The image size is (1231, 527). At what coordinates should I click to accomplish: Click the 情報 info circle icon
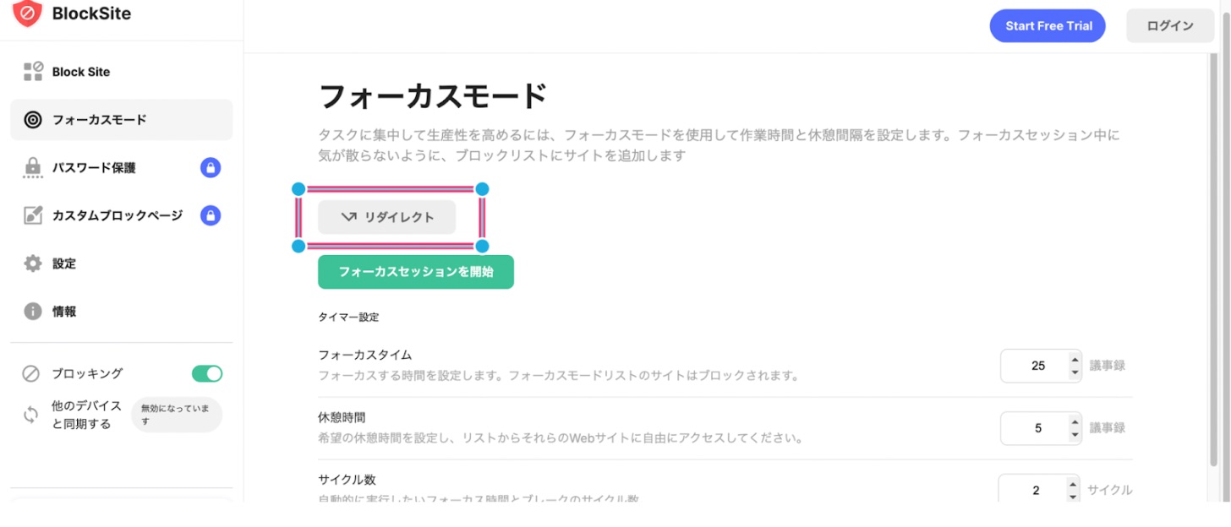tap(33, 312)
